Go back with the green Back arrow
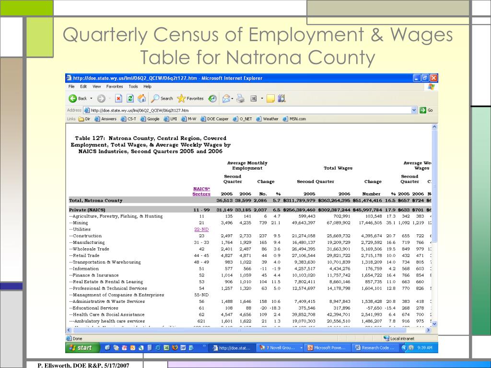Image resolution: width=491 pixels, height=368 pixels. (x=78, y=99)
